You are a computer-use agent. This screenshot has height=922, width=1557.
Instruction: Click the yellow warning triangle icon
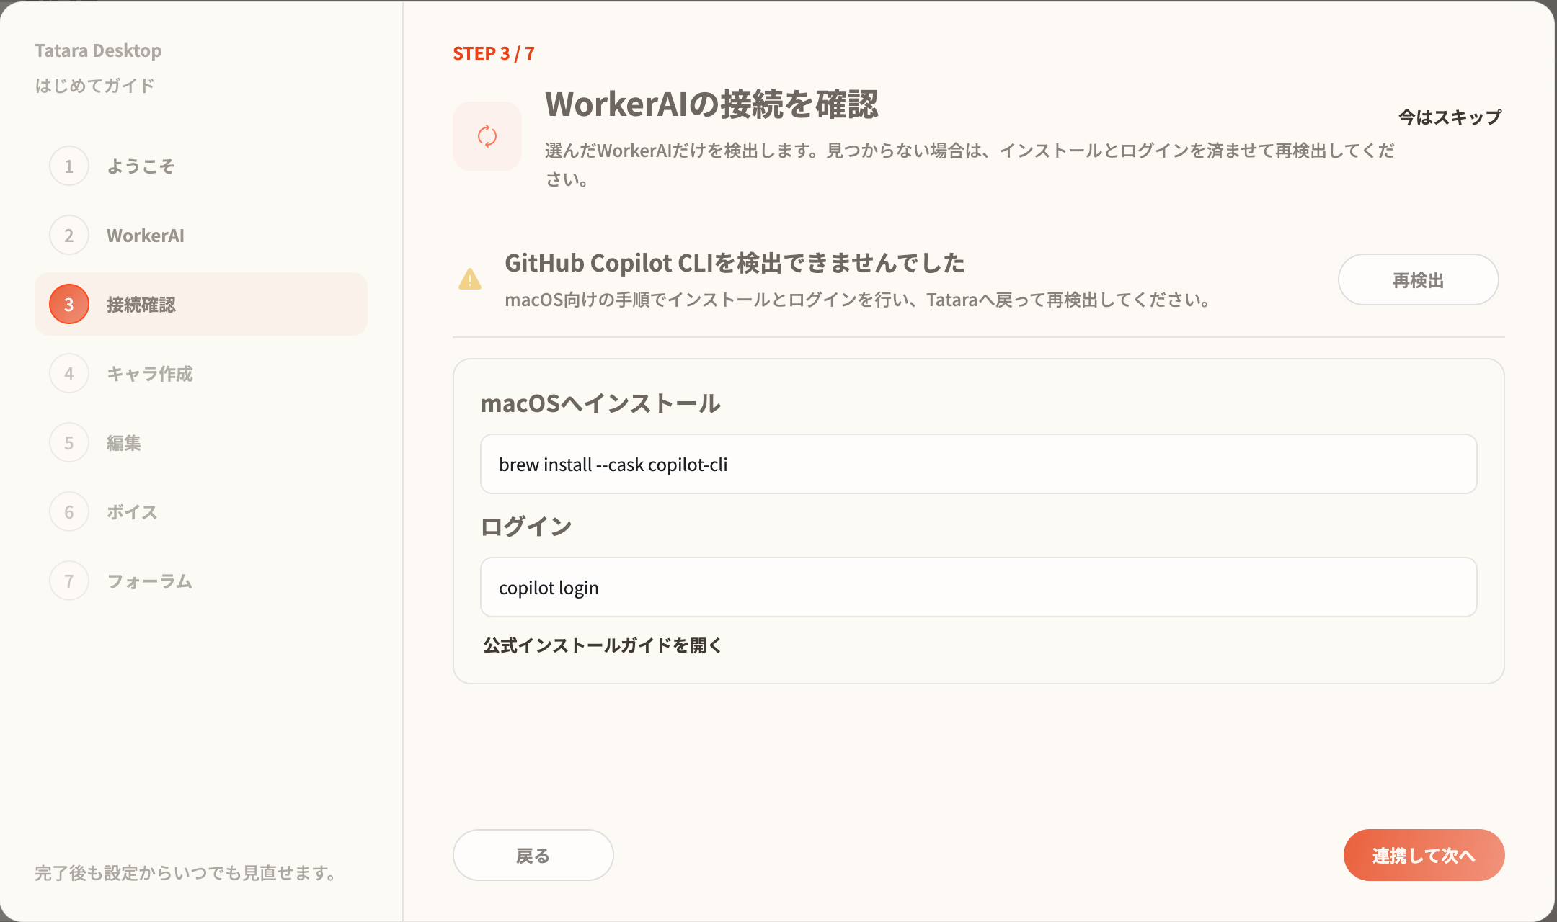470,279
